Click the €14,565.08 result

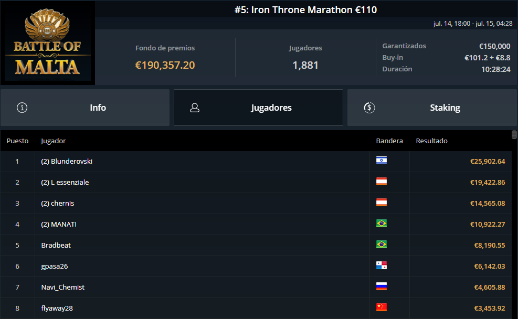click(x=488, y=204)
